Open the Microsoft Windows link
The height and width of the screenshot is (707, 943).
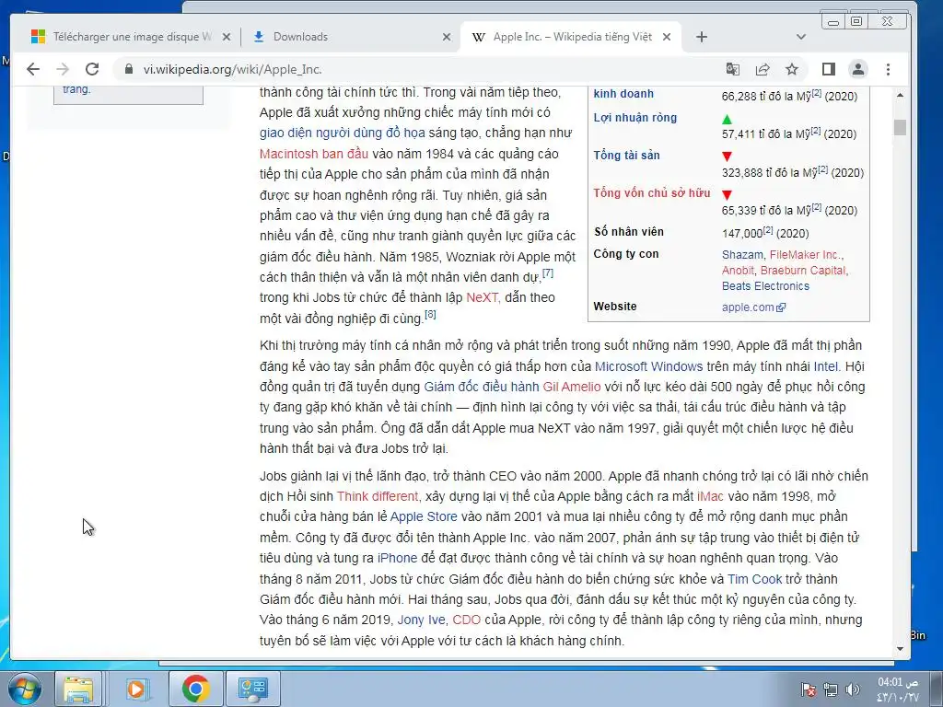tap(648, 366)
